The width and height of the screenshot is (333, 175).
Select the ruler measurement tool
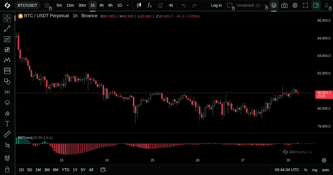(x=7, y=134)
